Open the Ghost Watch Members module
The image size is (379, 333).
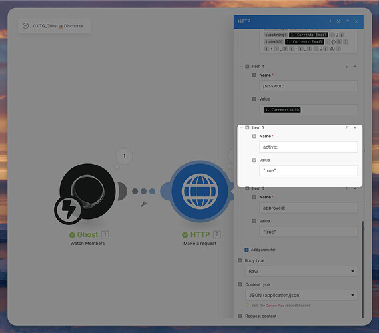tap(87, 191)
